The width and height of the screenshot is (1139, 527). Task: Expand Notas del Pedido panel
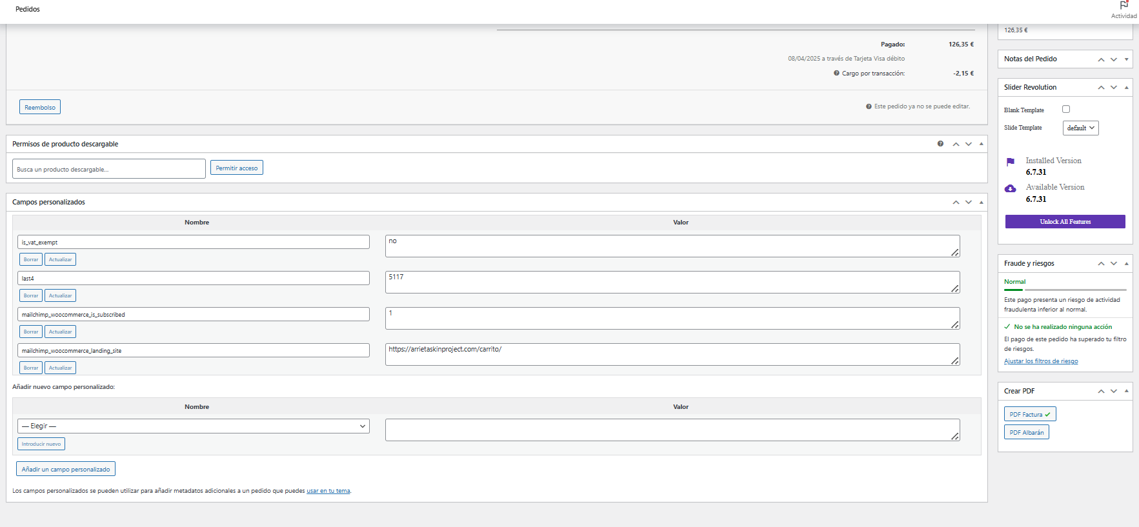[1126, 59]
